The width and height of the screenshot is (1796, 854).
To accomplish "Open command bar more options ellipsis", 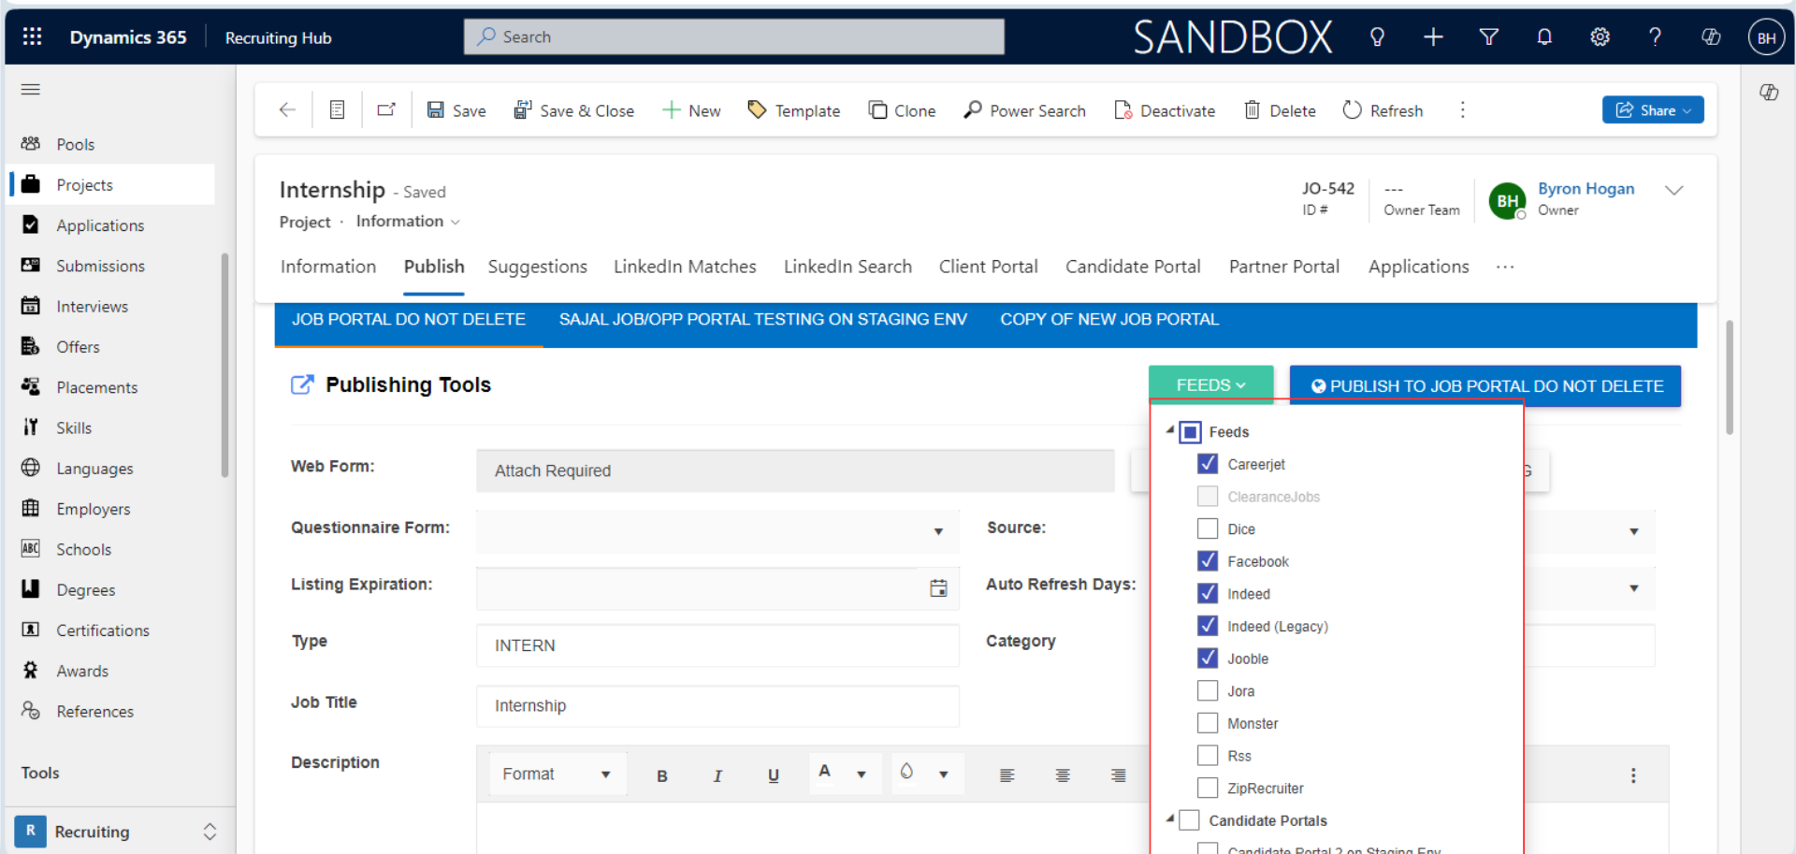I will coord(1463,110).
